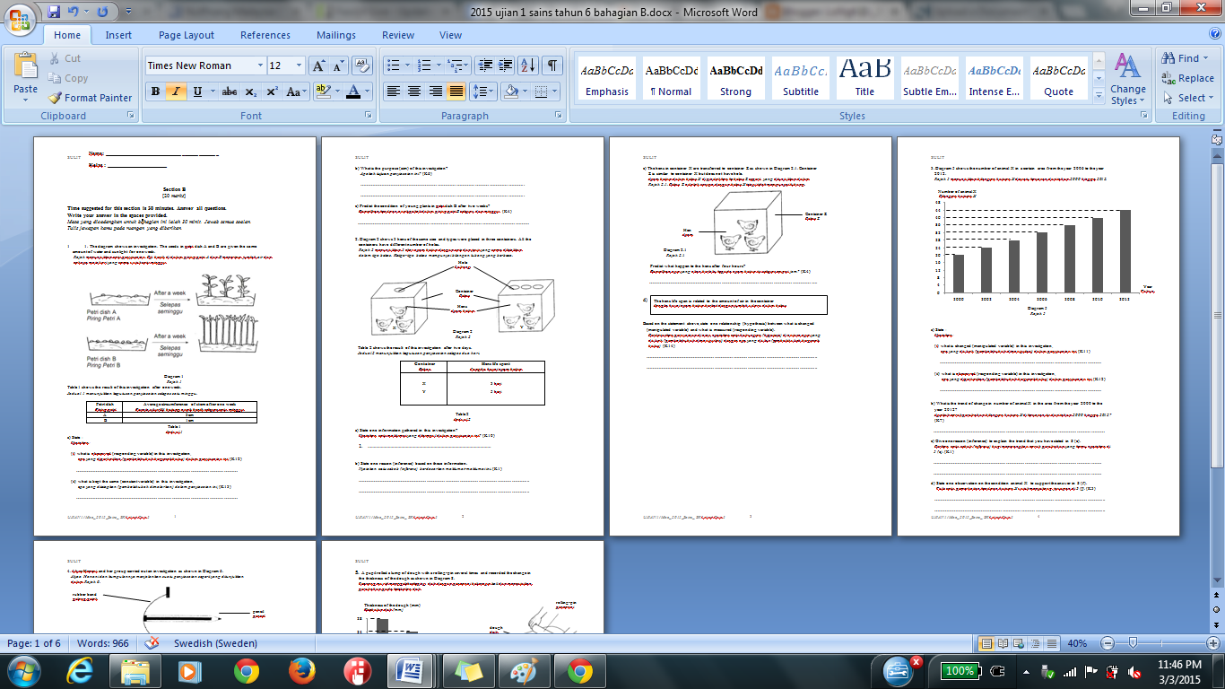This screenshot has width=1225, height=689.
Task: Save document from Quick Access toolbar
Action: click(x=54, y=13)
